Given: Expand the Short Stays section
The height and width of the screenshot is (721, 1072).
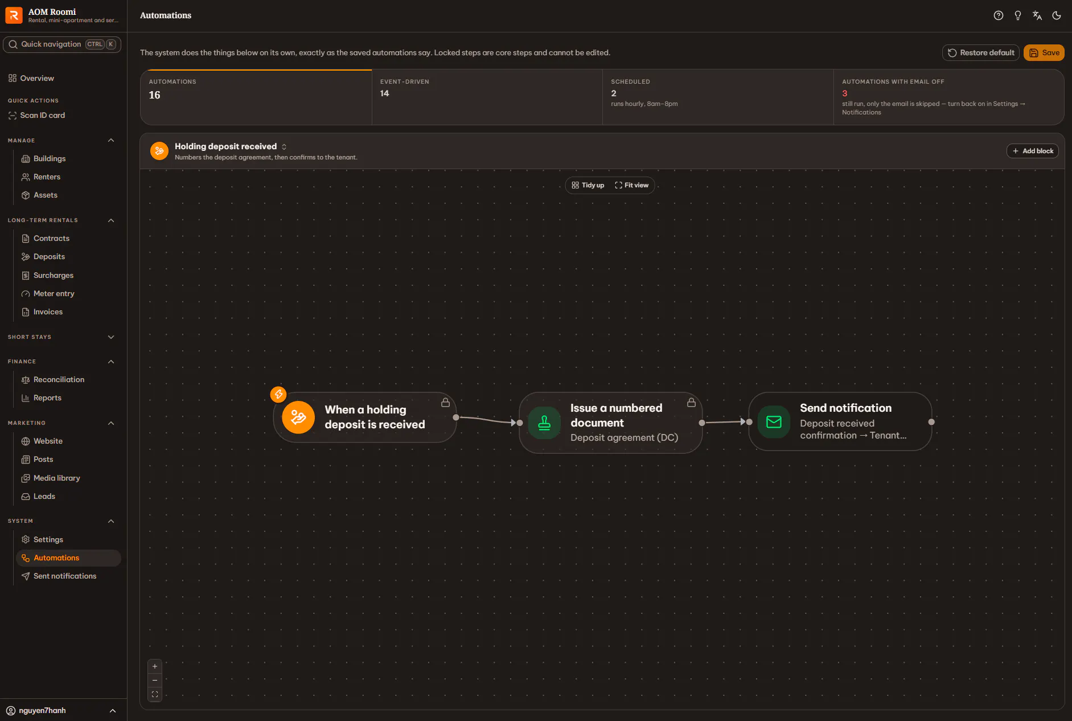Looking at the screenshot, I should (x=111, y=337).
